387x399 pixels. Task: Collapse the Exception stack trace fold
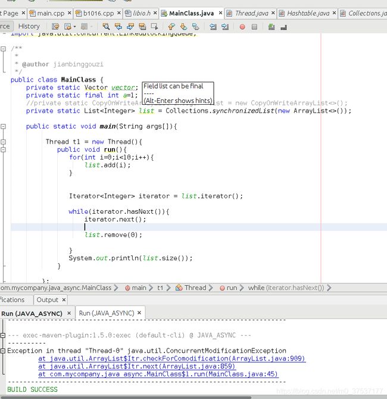click(x=3, y=351)
